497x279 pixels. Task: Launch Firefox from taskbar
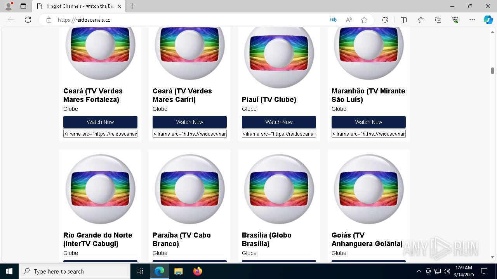(197, 271)
